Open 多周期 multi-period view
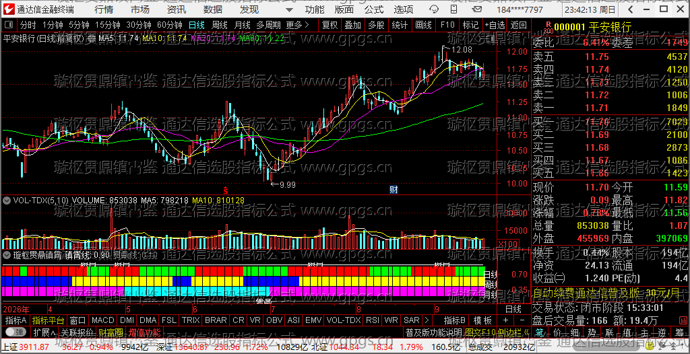 [x=269, y=25]
